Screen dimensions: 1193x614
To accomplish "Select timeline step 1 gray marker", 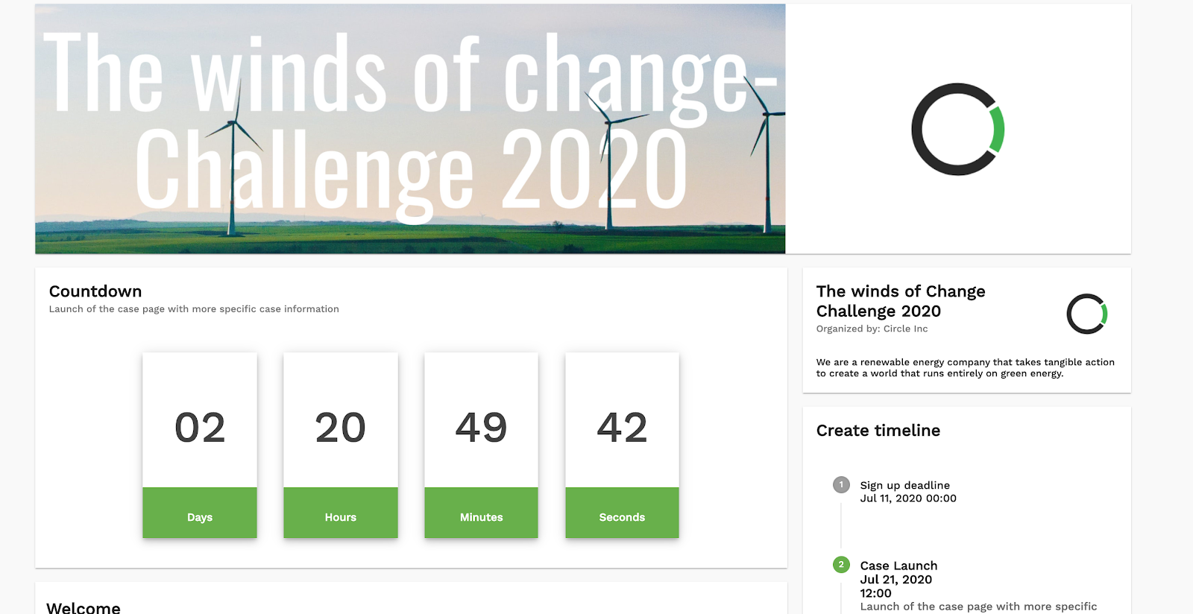I will [x=841, y=485].
